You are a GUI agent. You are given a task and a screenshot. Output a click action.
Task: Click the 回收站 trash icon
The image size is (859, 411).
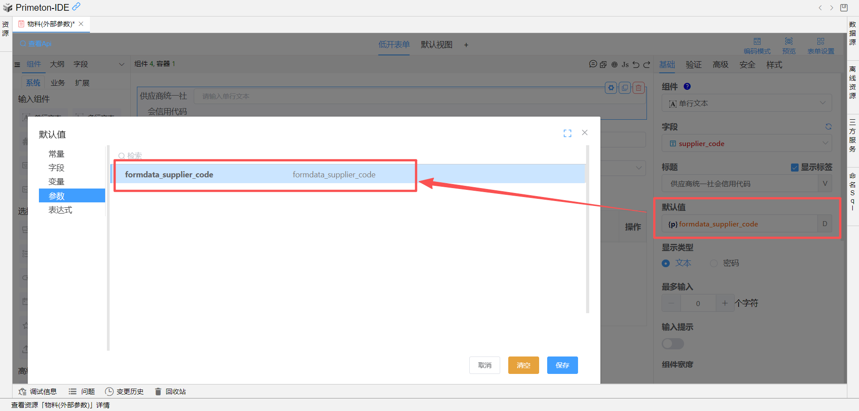coord(158,392)
